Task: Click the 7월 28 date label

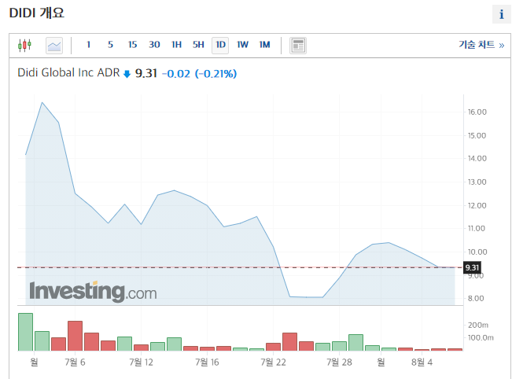Action: click(x=339, y=362)
